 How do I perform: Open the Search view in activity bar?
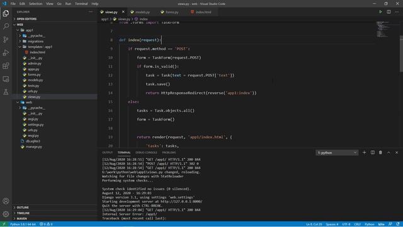6,26
